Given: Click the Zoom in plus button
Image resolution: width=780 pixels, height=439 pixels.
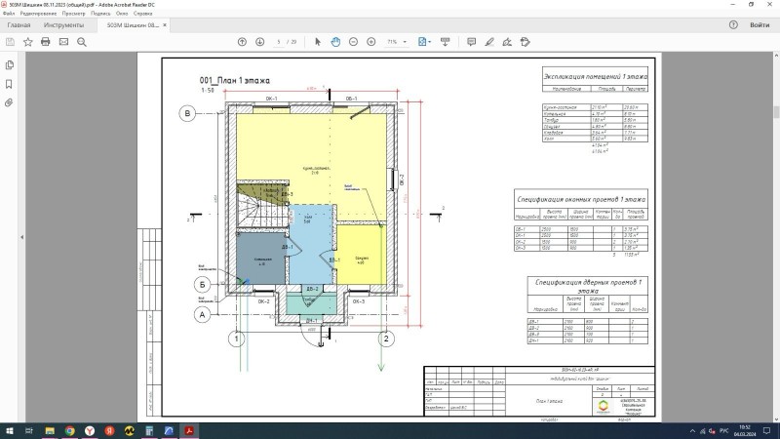Looking at the screenshot, I should click(370, 42).
